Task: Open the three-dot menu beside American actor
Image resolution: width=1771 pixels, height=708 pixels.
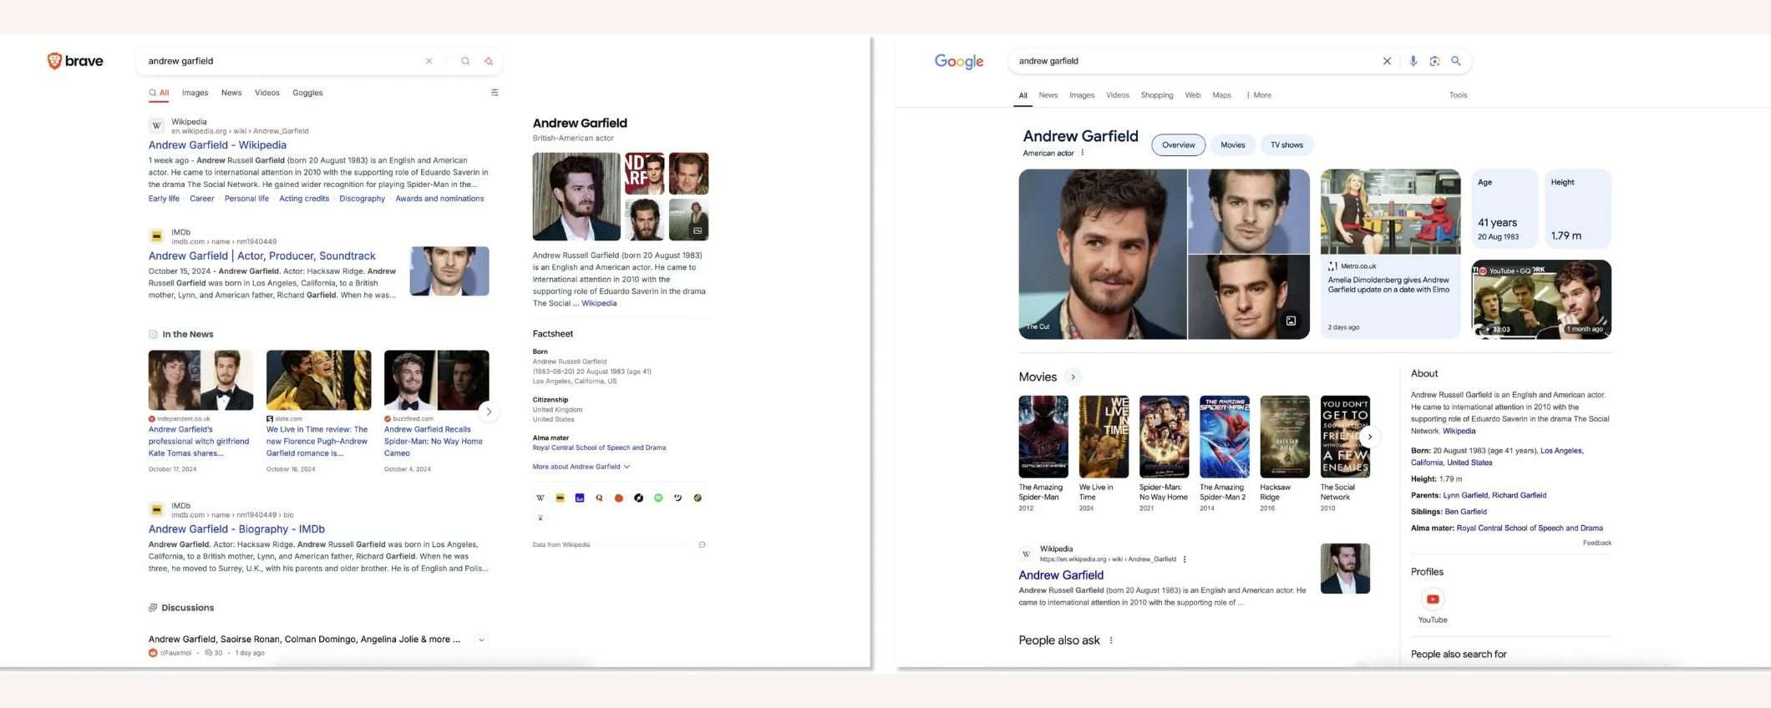Action: point(1083,153)
